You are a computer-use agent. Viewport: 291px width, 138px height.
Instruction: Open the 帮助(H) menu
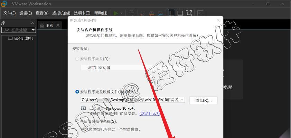pos(101,13)
